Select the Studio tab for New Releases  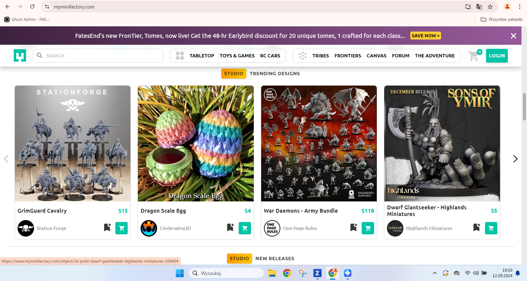[239, 258]
